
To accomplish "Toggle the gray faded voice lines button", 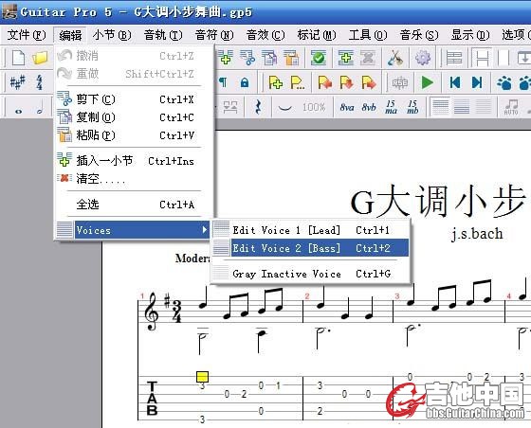I will [x=484, y=107].
